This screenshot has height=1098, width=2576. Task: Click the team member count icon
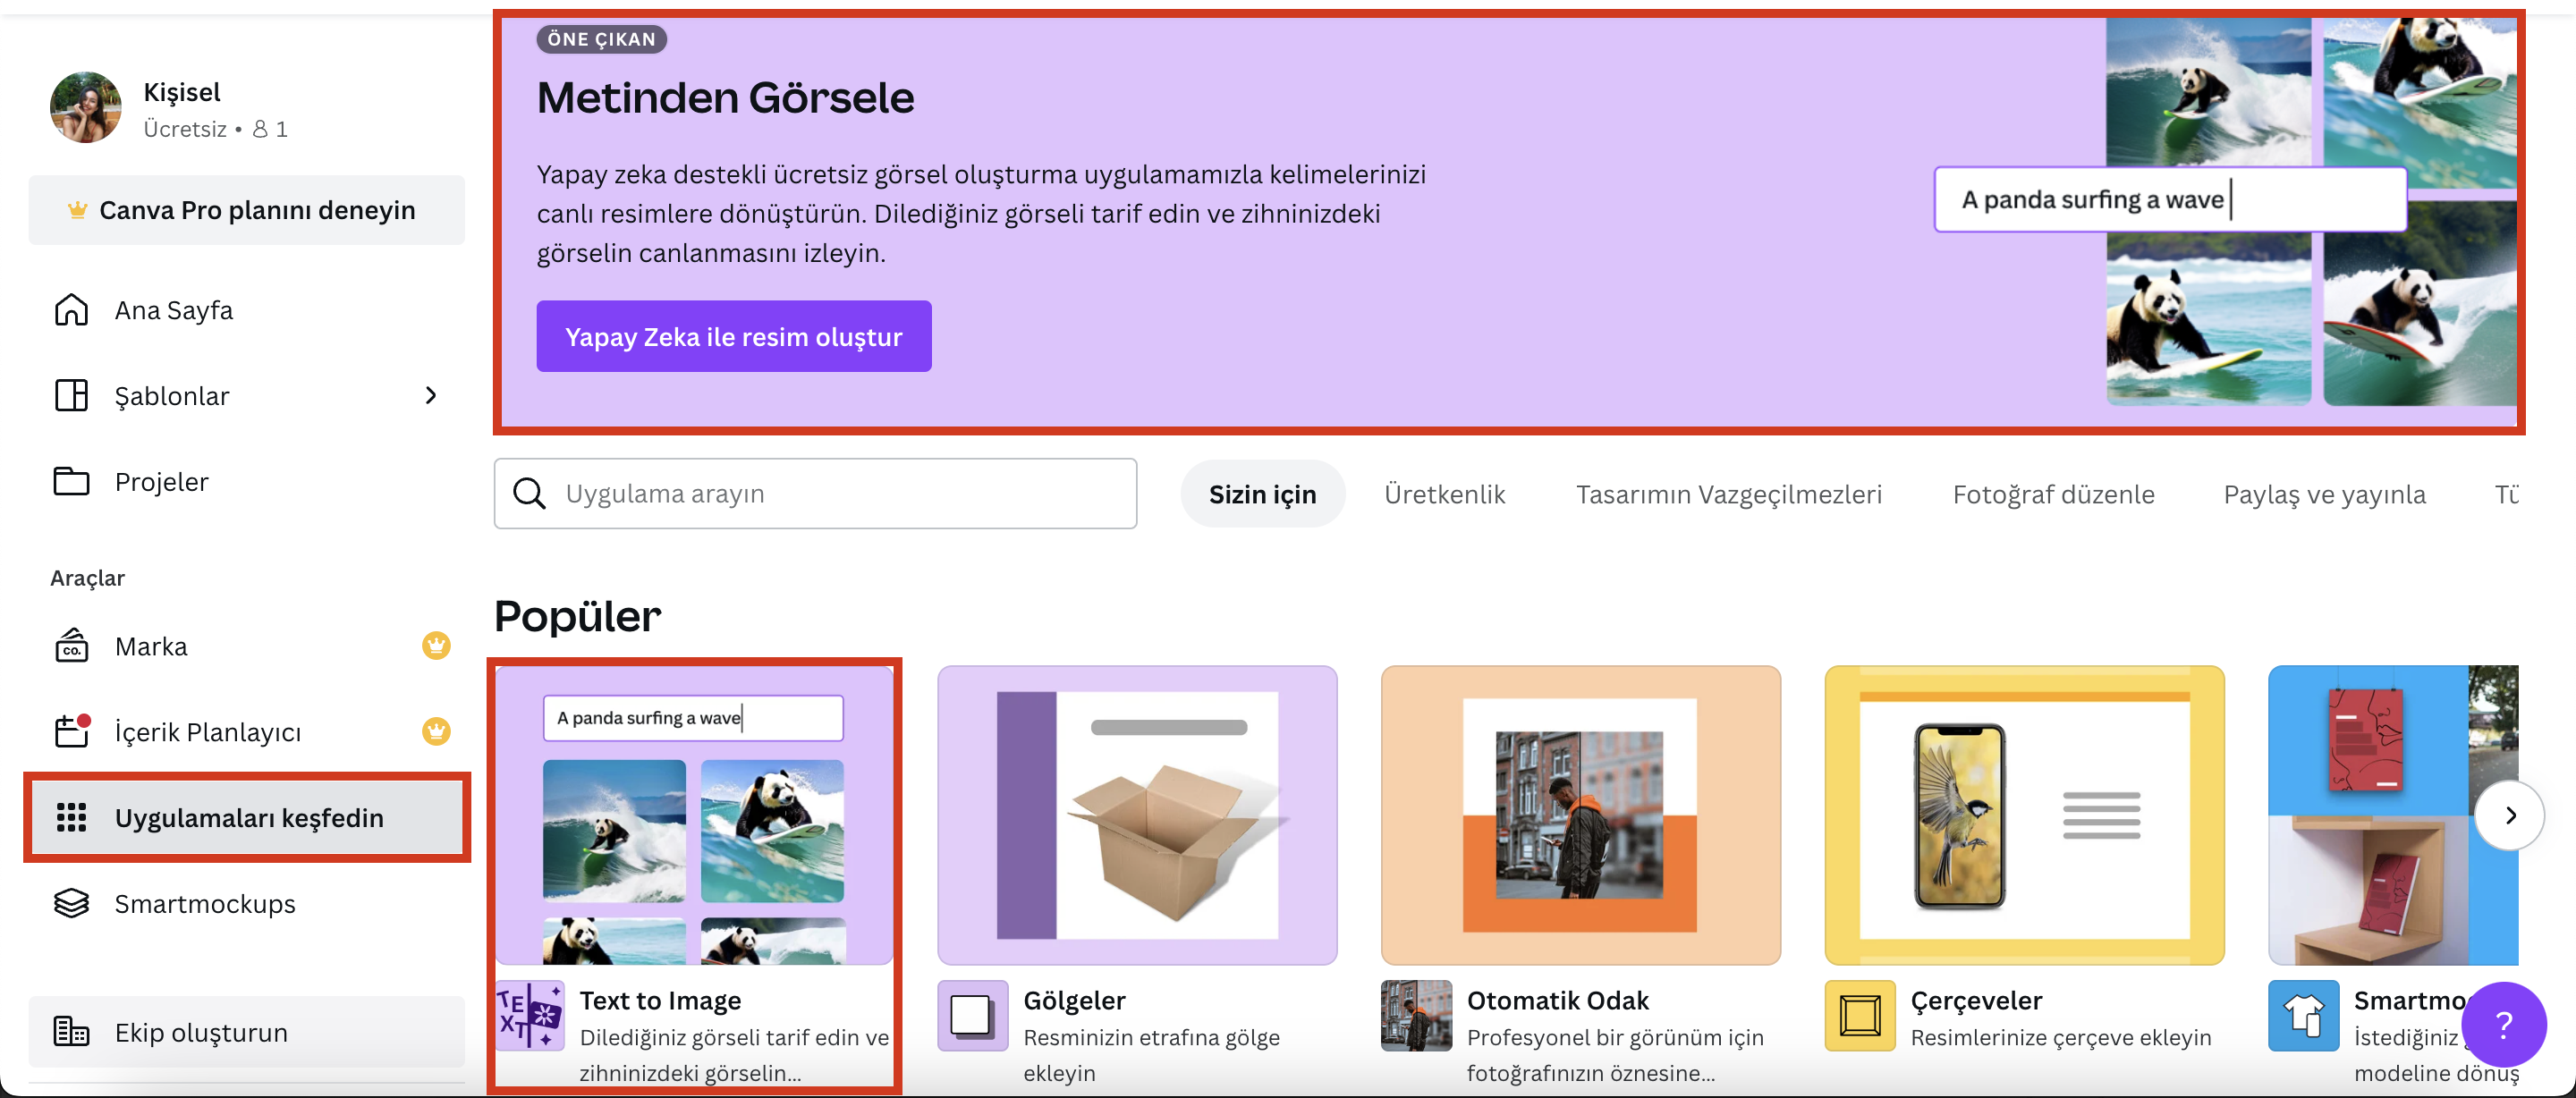(260, 129)
